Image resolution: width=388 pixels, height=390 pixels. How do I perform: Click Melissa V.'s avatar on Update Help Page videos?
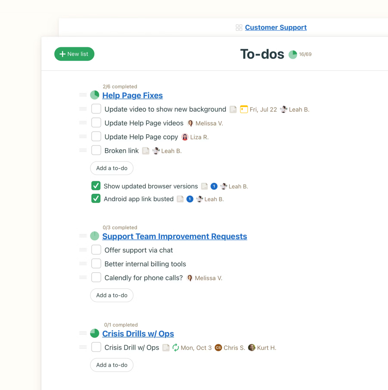190,123
